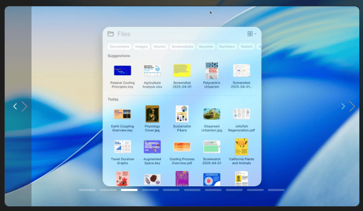Select the yellow Screenshot 2025-04-01 thumbnail

[182, 71]
